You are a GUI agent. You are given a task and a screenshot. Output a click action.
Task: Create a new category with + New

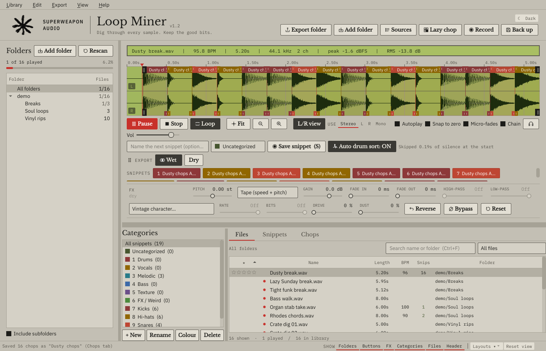tap(133, 335)
